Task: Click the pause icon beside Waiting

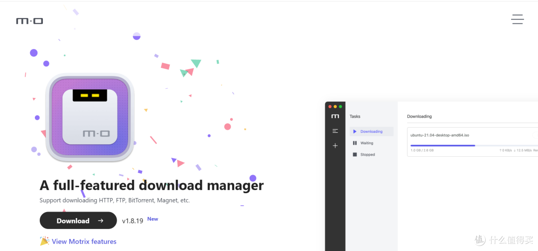Action: 355,143
